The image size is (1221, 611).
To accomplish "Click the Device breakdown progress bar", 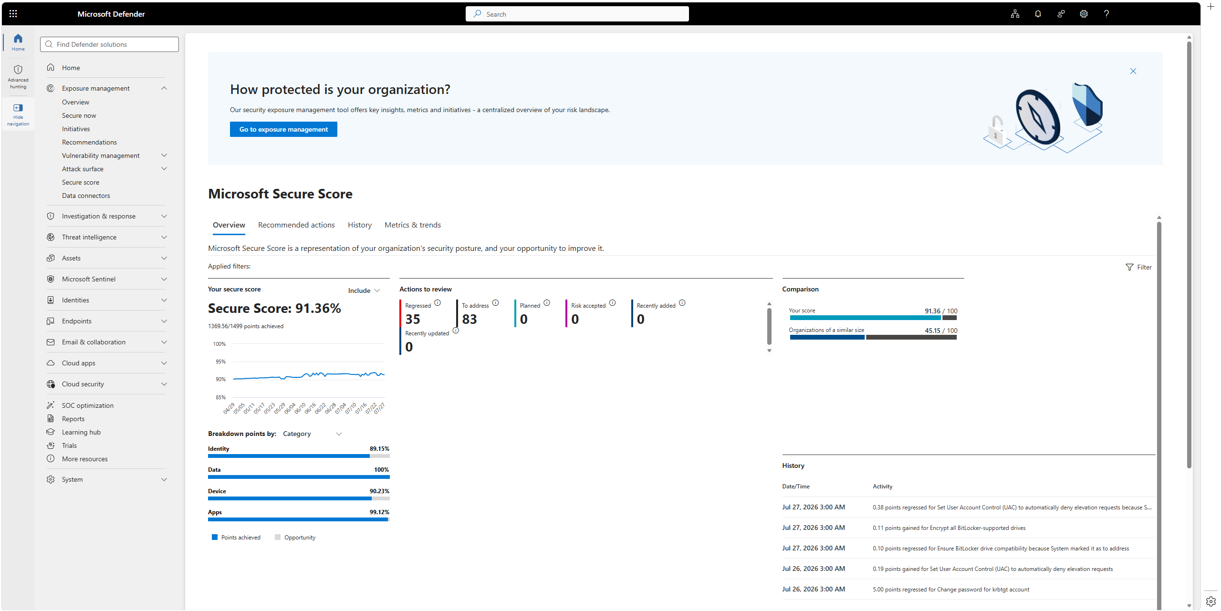I will tap(299, 498).
